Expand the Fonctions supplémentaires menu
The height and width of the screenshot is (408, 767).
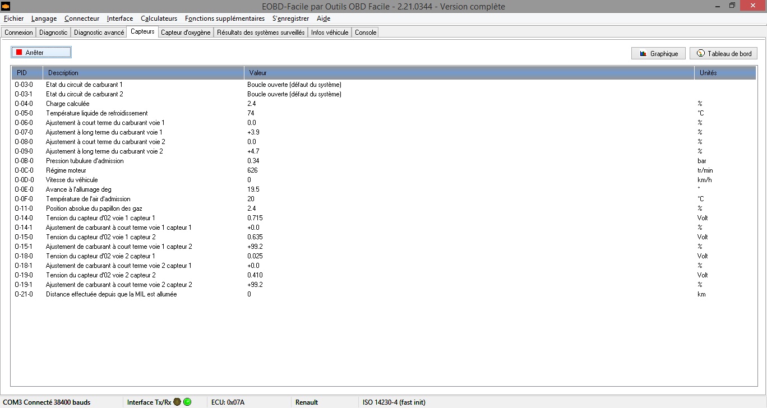click(x=224, y=18)
